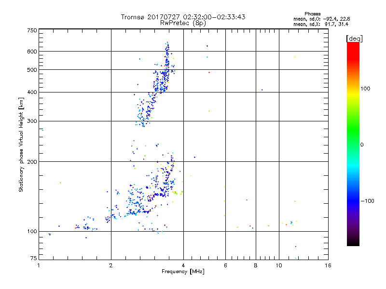The width and height of the screenshot is (386, 289).
Task: Click the y-axis tick label '750'
Action: click(x=32, y=30)
